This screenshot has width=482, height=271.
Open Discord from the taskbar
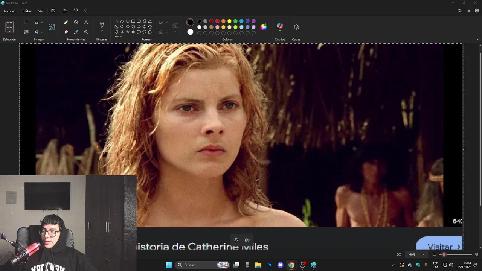pos(280,265)
